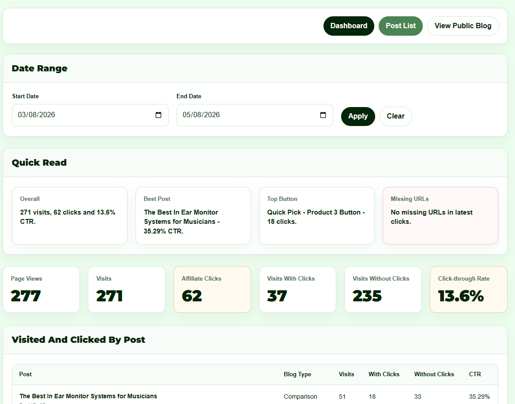
Task: Click the Blog Type column header
Action: [x=297, y=374]
